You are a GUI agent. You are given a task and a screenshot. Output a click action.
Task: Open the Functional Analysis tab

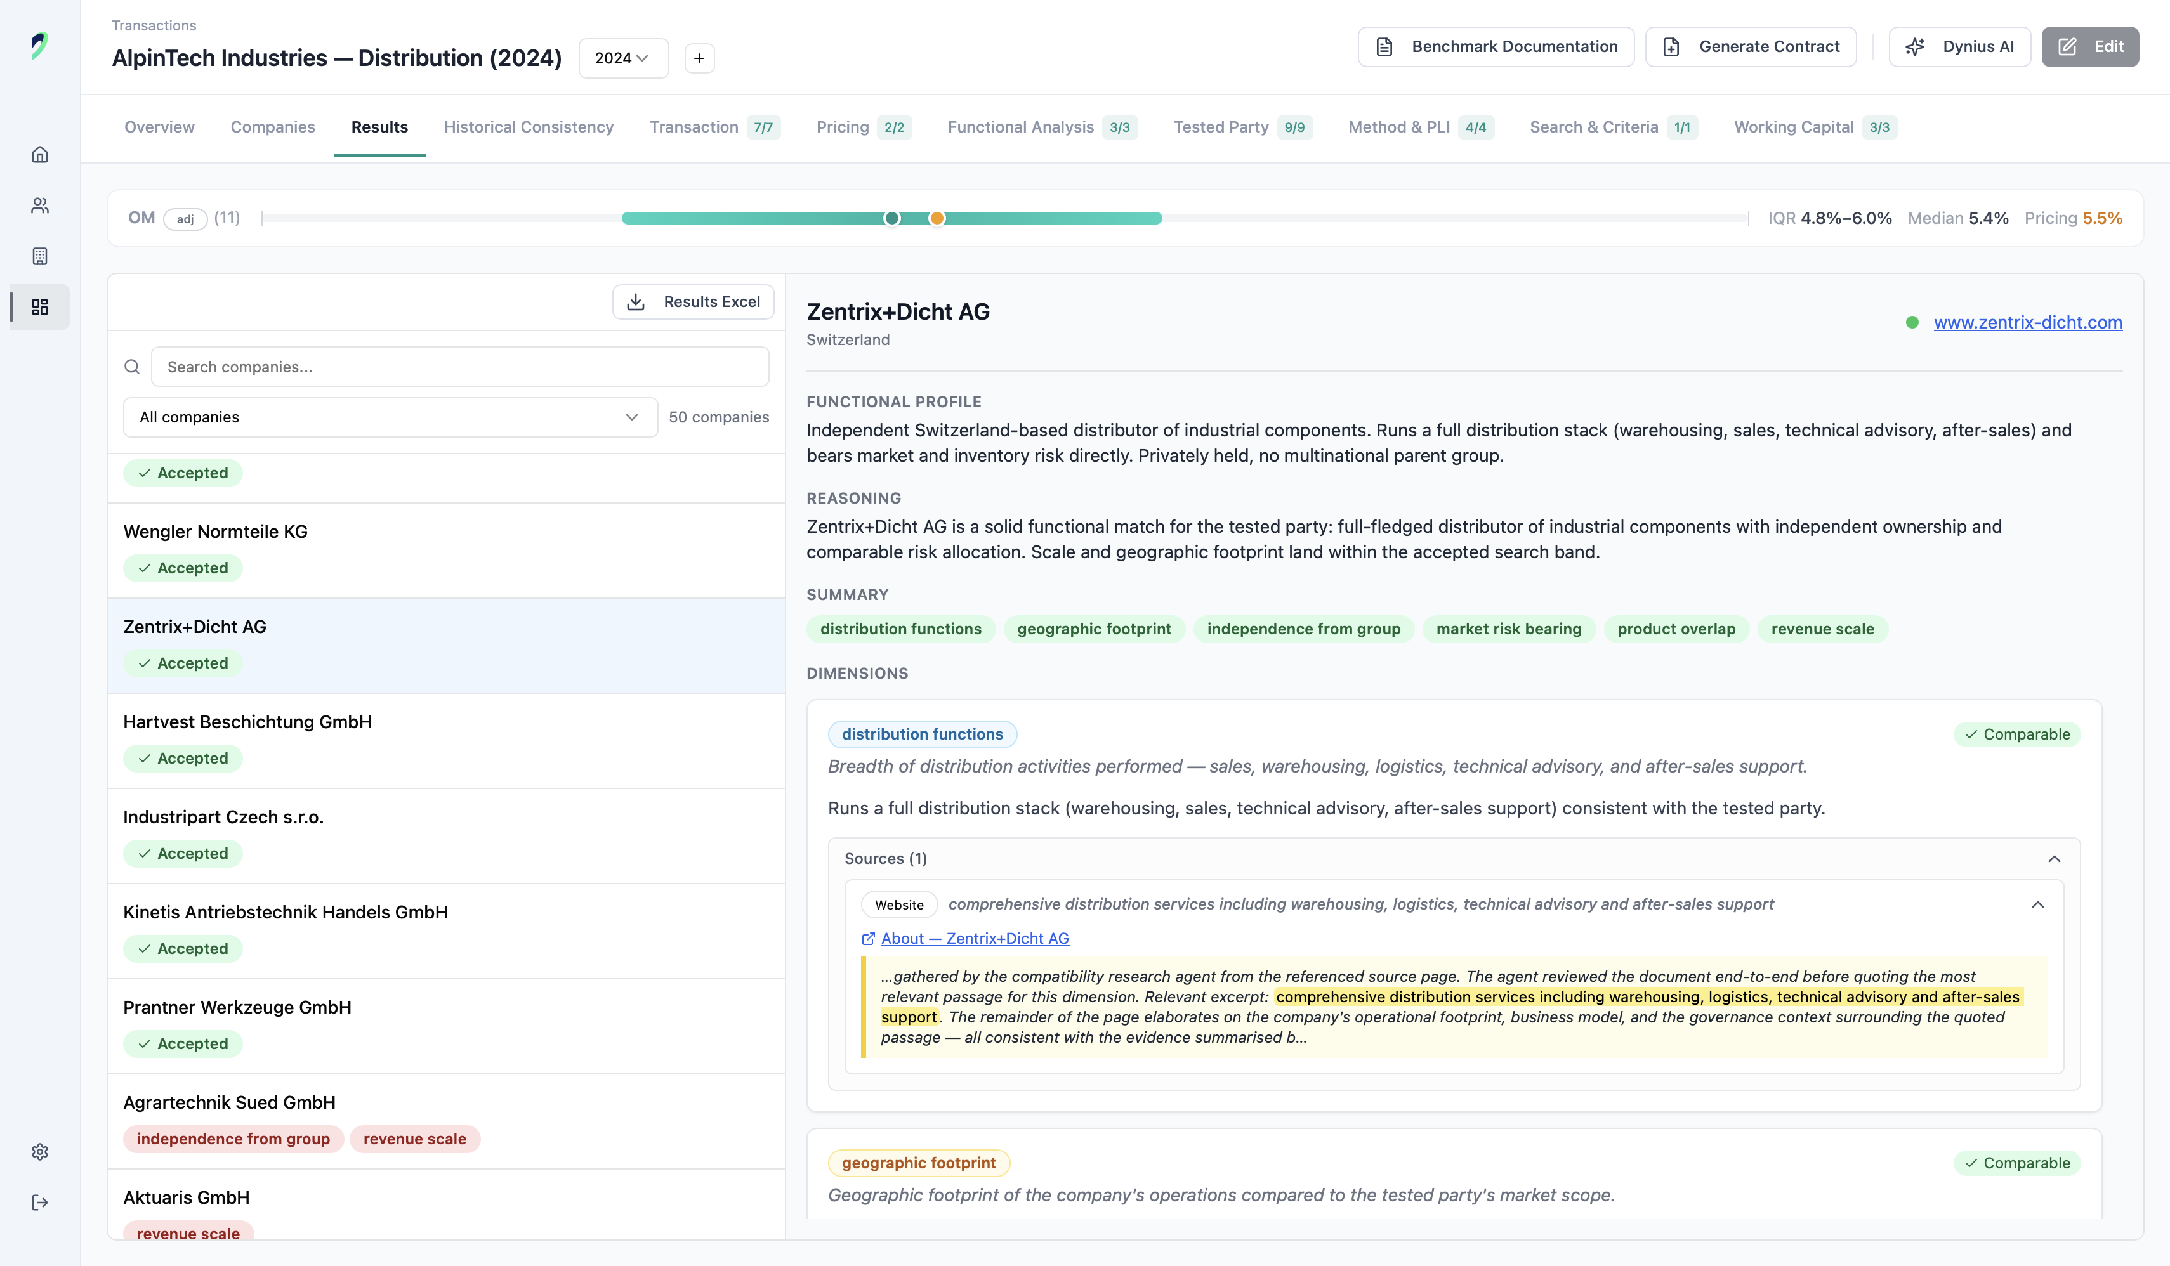(1042, 127)
